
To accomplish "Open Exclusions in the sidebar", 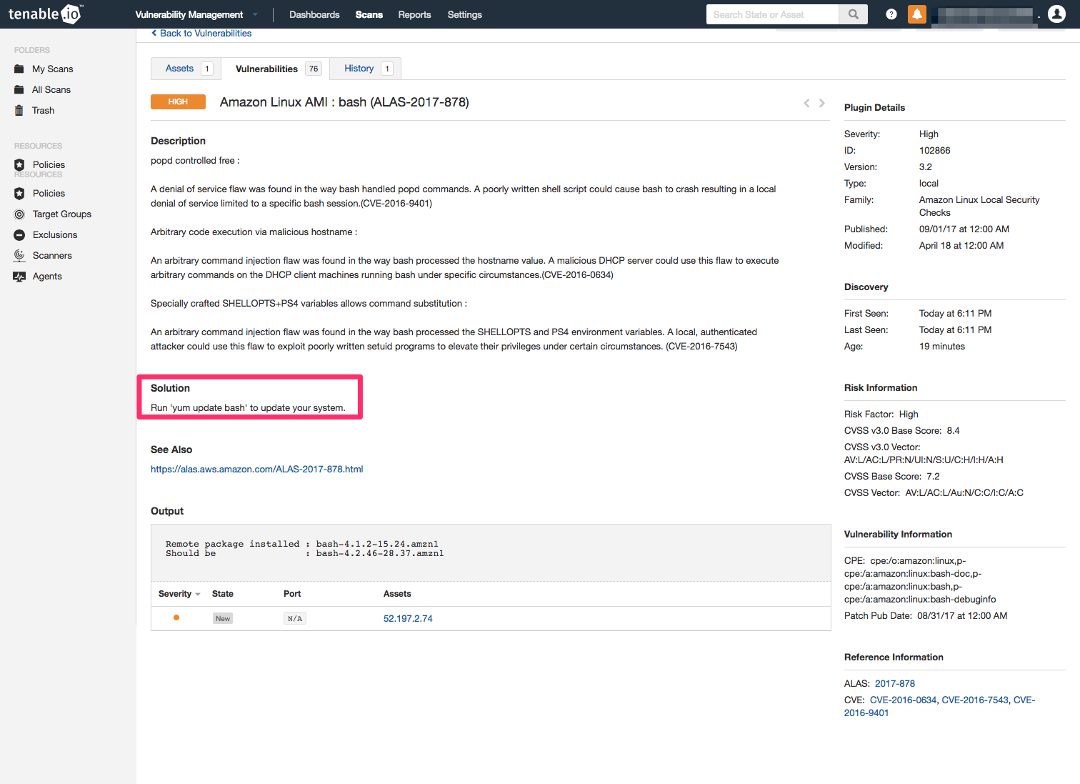I will [x=55, y=235].
